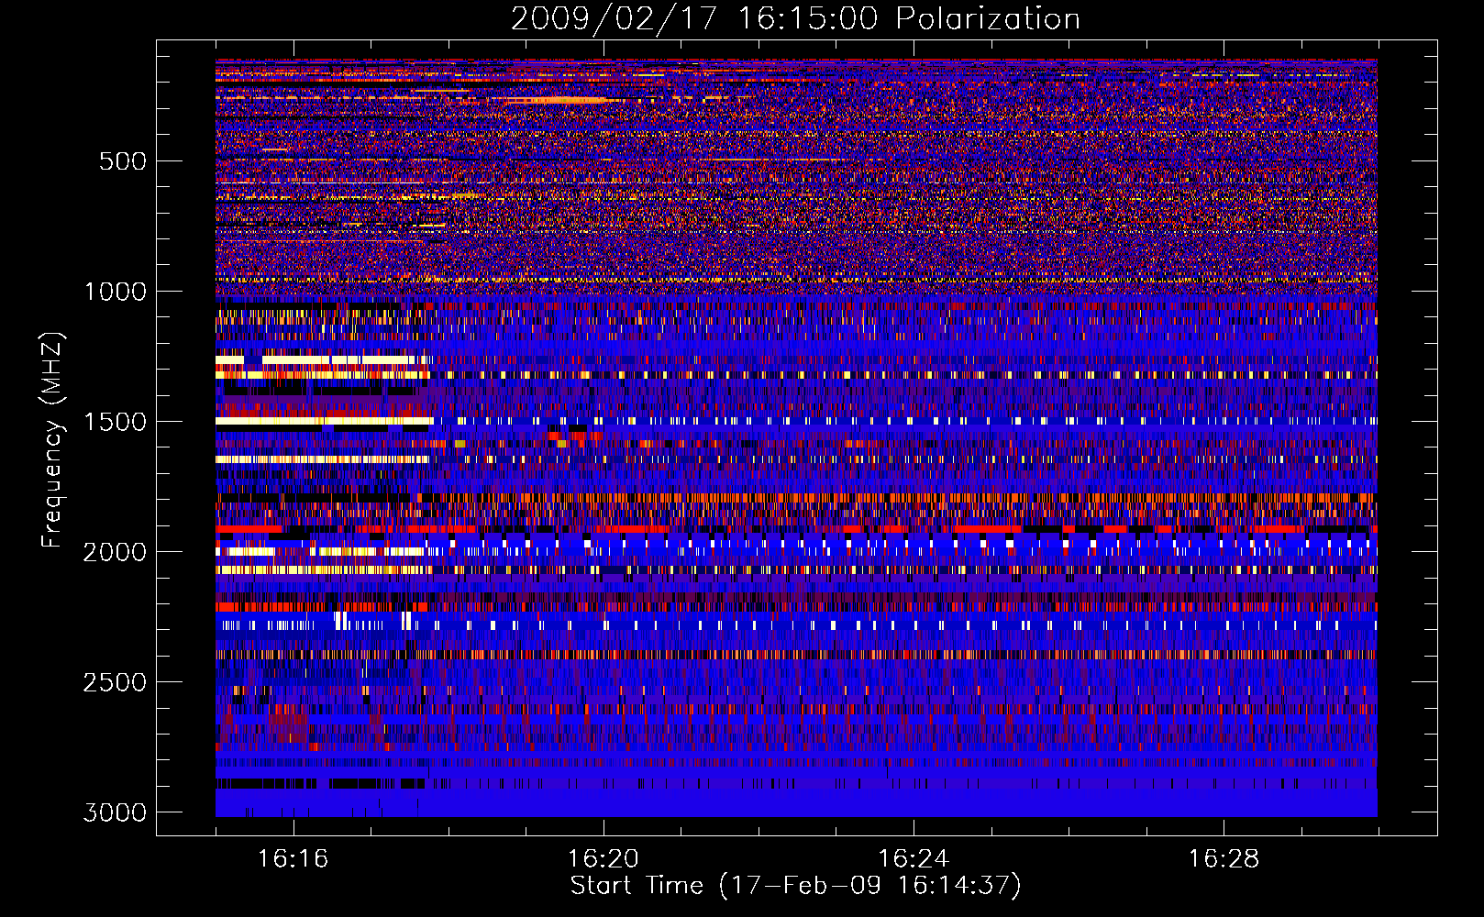Click the 16:20 time tick label
This screenshot has width=1484, height=917.
click(604, 858)
